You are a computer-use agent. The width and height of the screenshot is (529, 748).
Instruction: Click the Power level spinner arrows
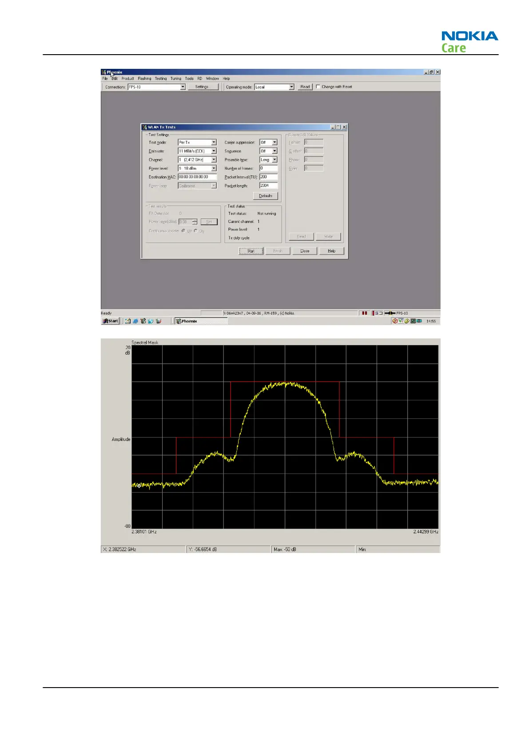pos(195,222)
